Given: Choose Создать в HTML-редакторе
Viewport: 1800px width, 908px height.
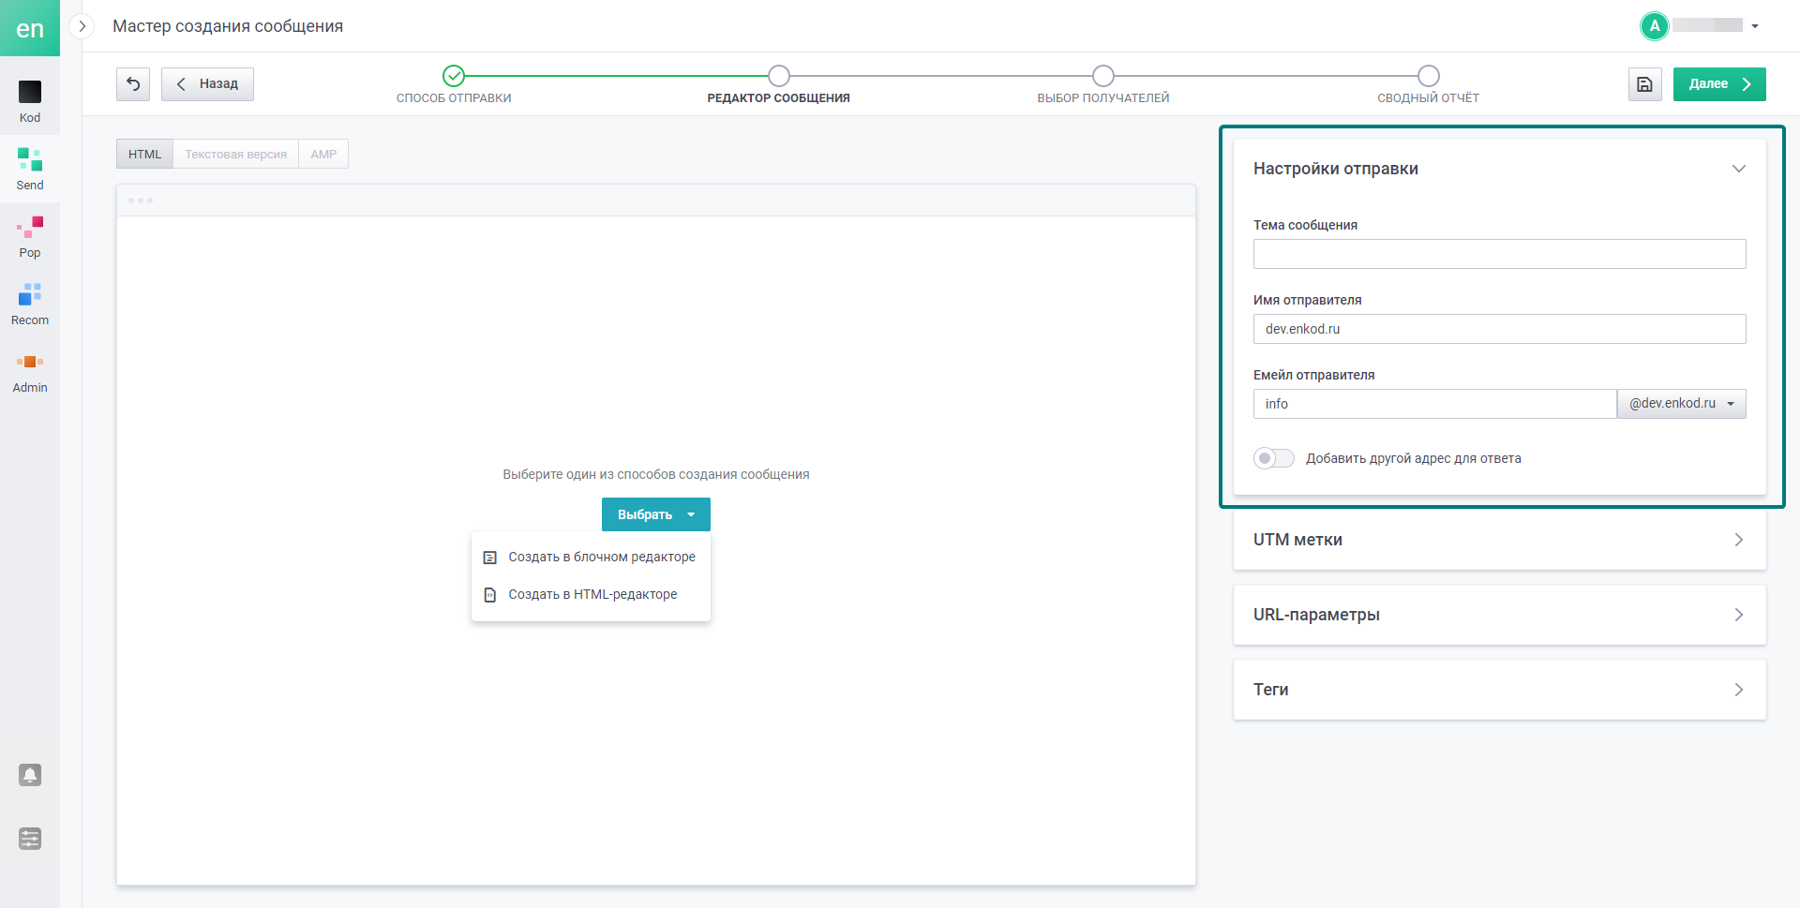Looking at the screenshot, I should (591, 594).
